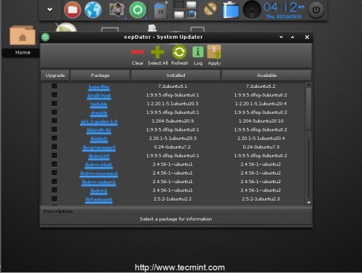Image resolution: width=362 pixels, height=273 pixels.
Task: Check the upgrade box for libdrm2
Action: (54, 190)
